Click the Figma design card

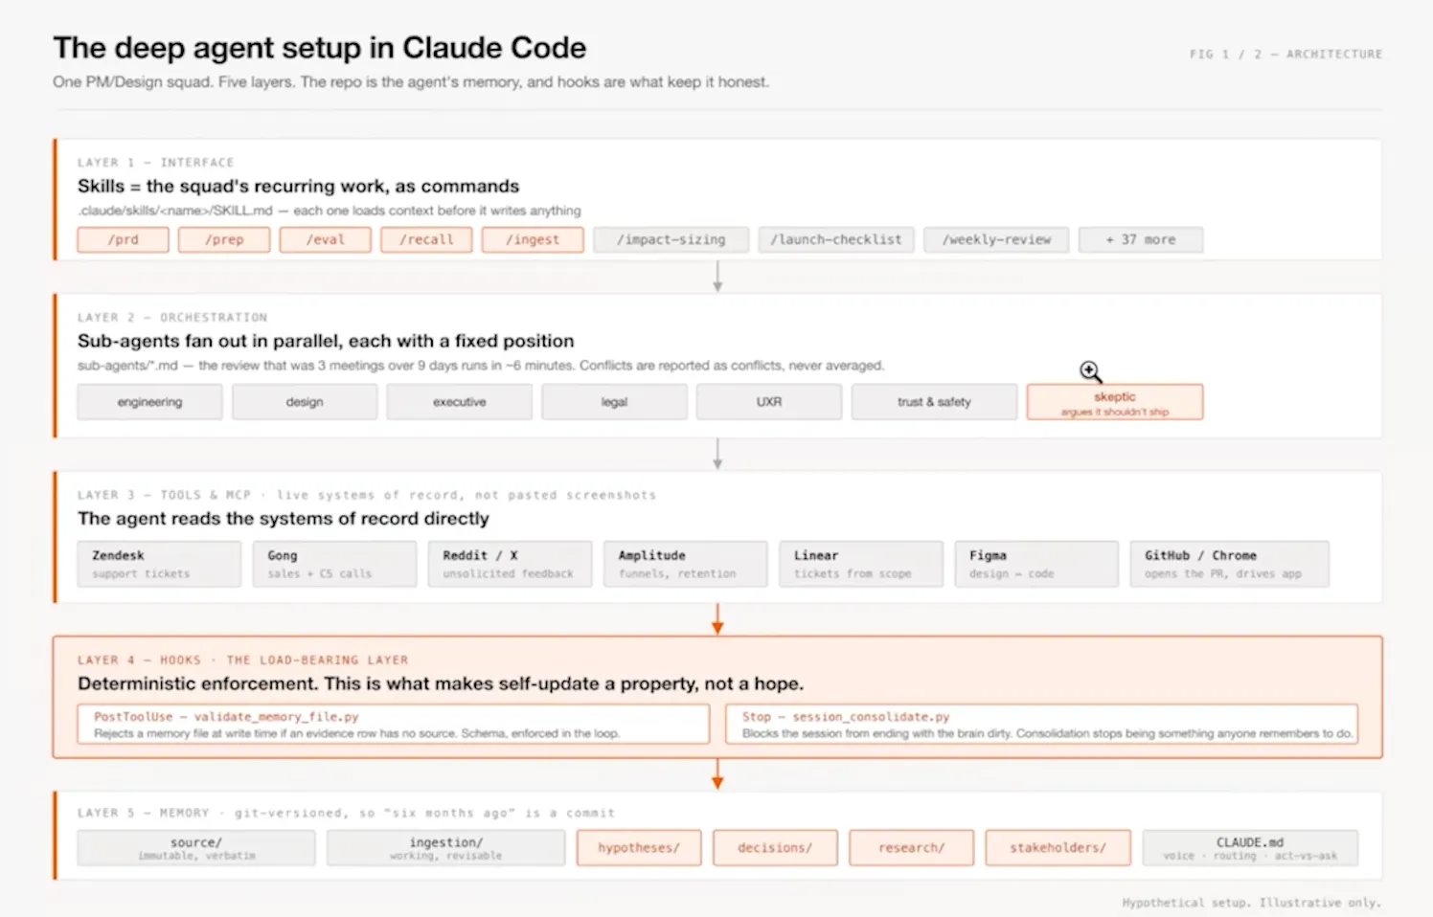[x=1036, y=564]
